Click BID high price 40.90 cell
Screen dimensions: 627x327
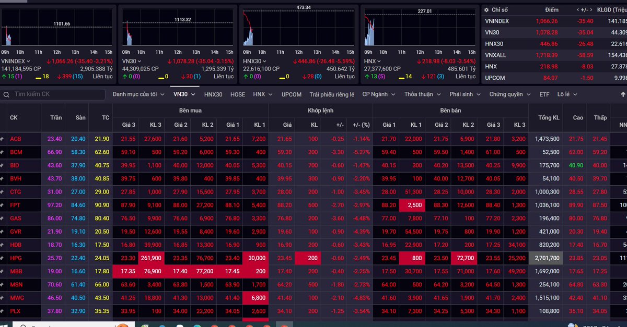point(576,165)
